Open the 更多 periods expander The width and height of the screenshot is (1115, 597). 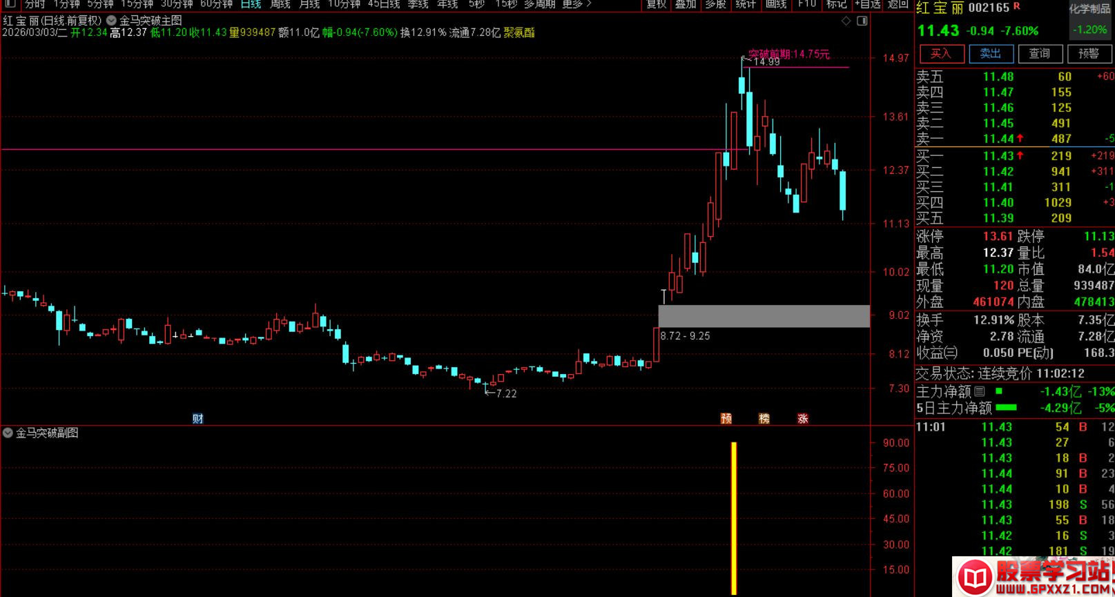click(576, 4)
